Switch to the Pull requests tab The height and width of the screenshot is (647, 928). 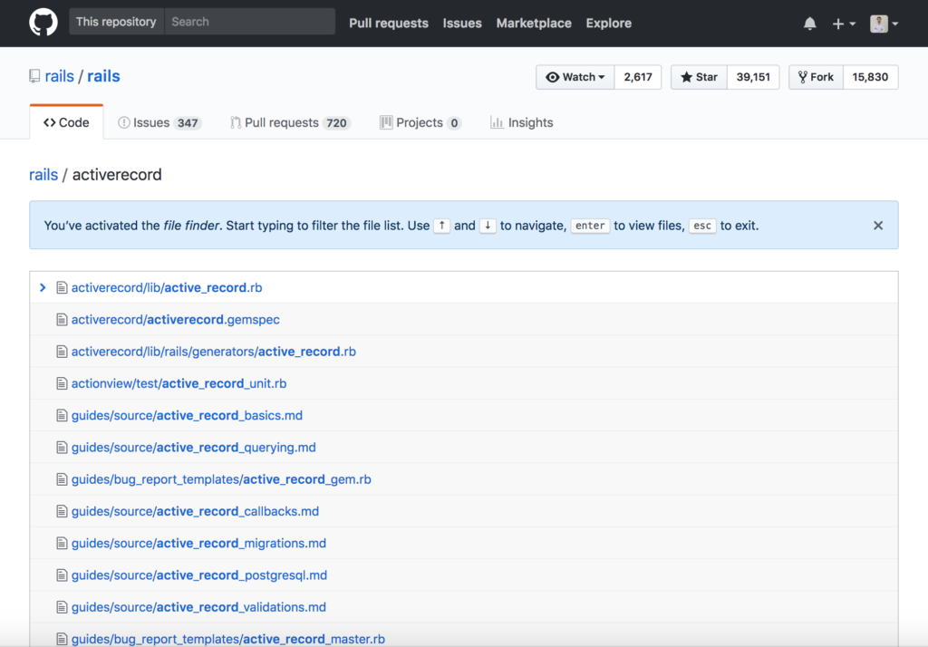[388, 23]
